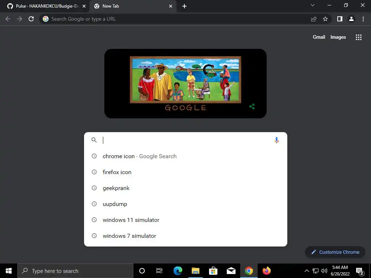Open the Chrome profile avatar

point(351,19)
